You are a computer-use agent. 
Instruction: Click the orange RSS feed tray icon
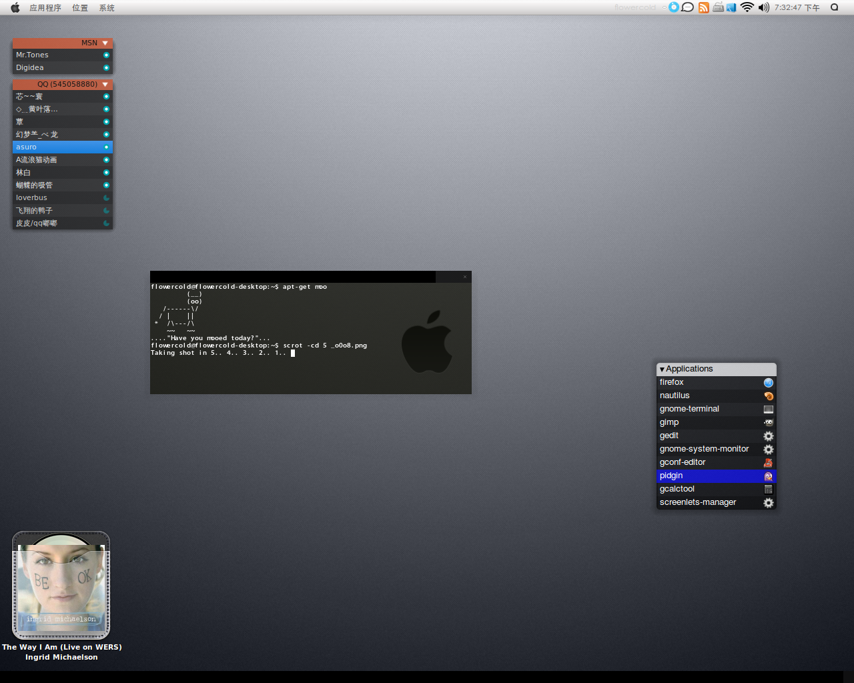coord(704,7)
